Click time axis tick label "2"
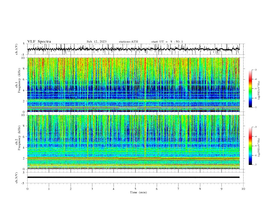274x212 pixels. tap(71, 189)
